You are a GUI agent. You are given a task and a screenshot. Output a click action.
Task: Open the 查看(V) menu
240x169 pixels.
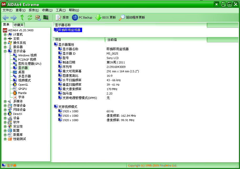20,10
